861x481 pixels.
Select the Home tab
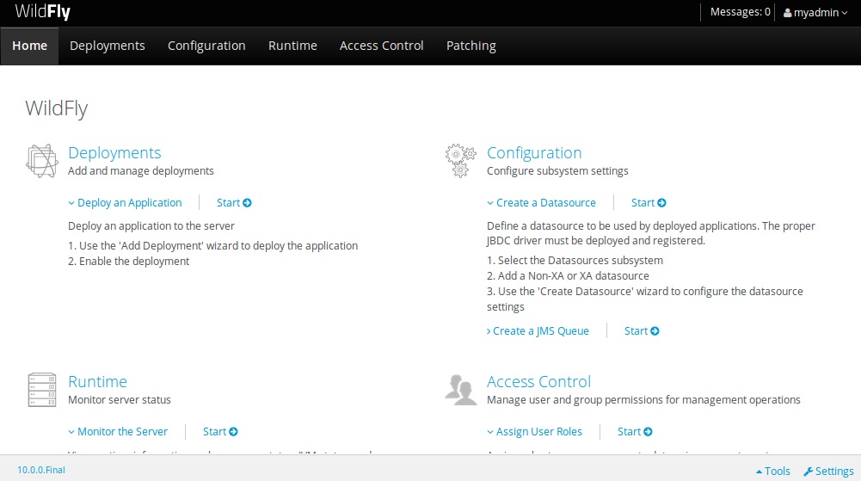pos(29,46)
